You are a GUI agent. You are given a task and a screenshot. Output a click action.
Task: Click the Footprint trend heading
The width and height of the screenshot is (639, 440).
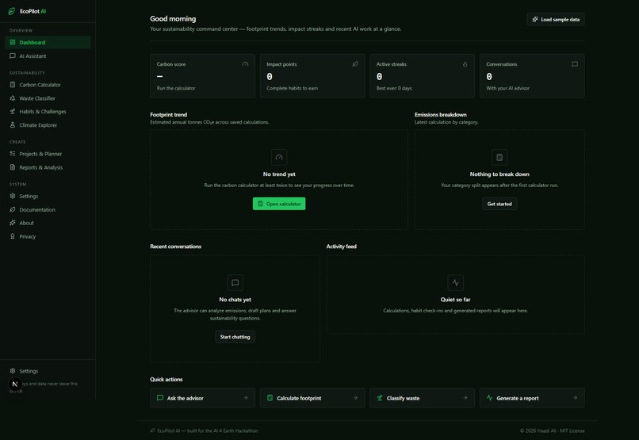169,115
